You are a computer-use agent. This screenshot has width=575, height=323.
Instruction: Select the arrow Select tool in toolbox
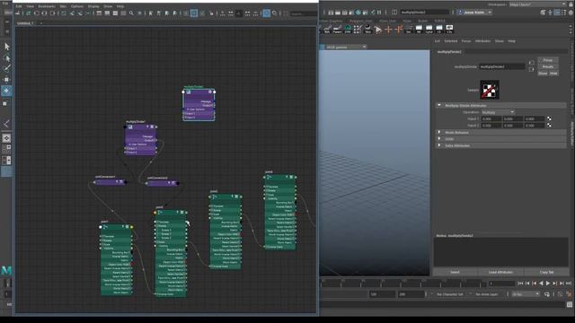point(6,47)
